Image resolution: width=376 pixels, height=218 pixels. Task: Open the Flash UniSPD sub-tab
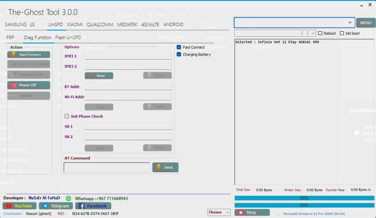[x=68, y=37]
